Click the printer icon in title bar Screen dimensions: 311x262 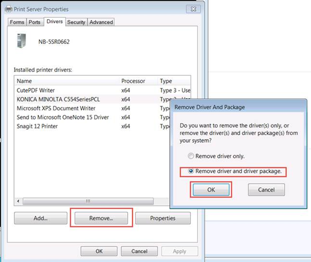tap(9, 9)
